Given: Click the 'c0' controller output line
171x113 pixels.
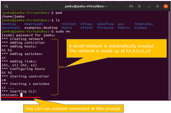Looking at the screenshot, I should (4, 80).
